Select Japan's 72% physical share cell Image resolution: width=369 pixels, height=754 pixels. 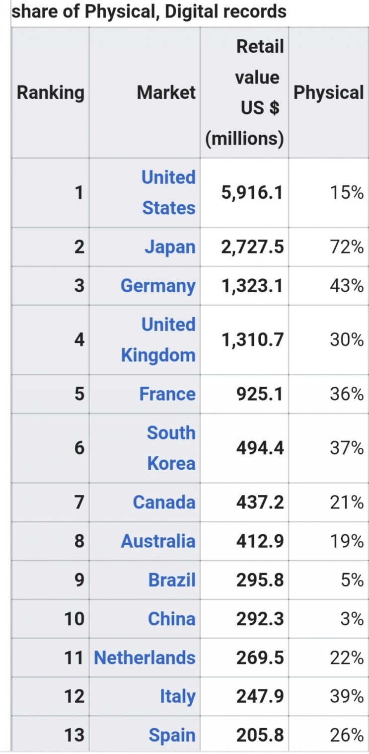(328, 247)
